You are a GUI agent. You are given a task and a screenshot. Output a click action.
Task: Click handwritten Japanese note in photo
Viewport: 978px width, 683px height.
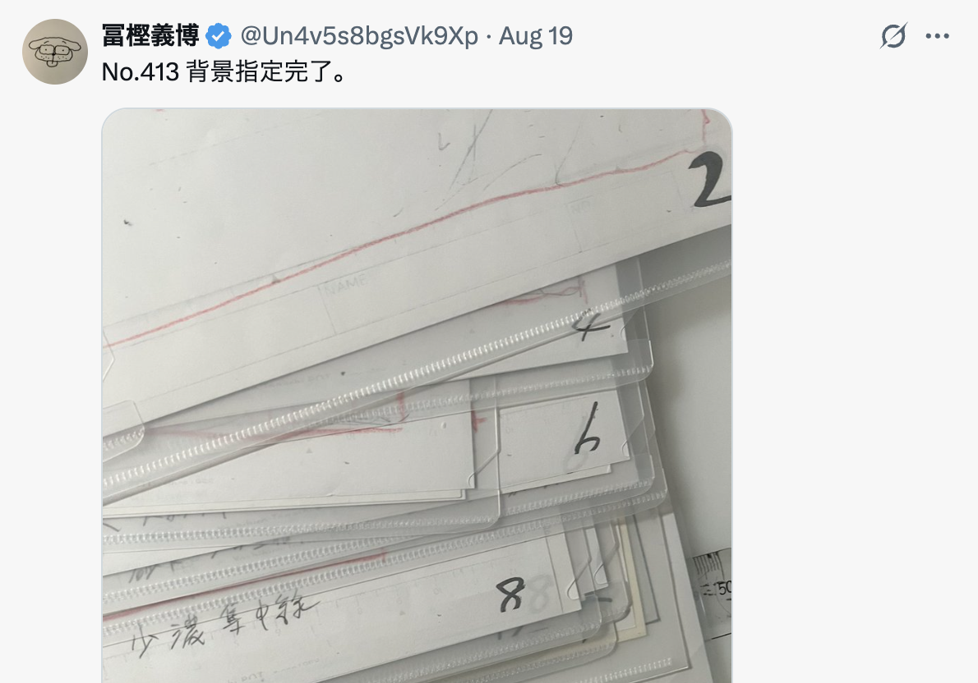pyautogui.click(x=226, y=623)
